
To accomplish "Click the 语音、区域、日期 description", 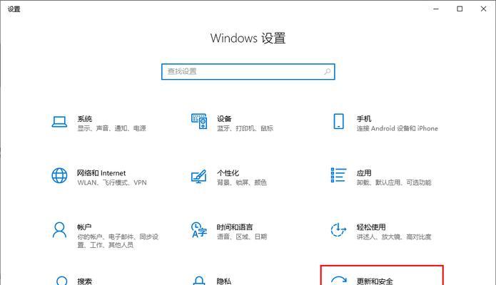I will click(242, 237).
